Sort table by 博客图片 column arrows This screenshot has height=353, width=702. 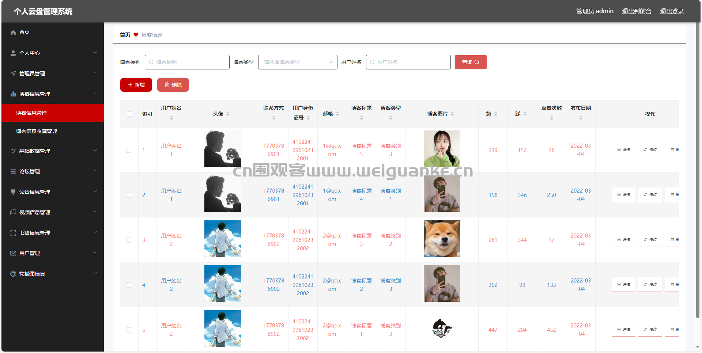452,114
